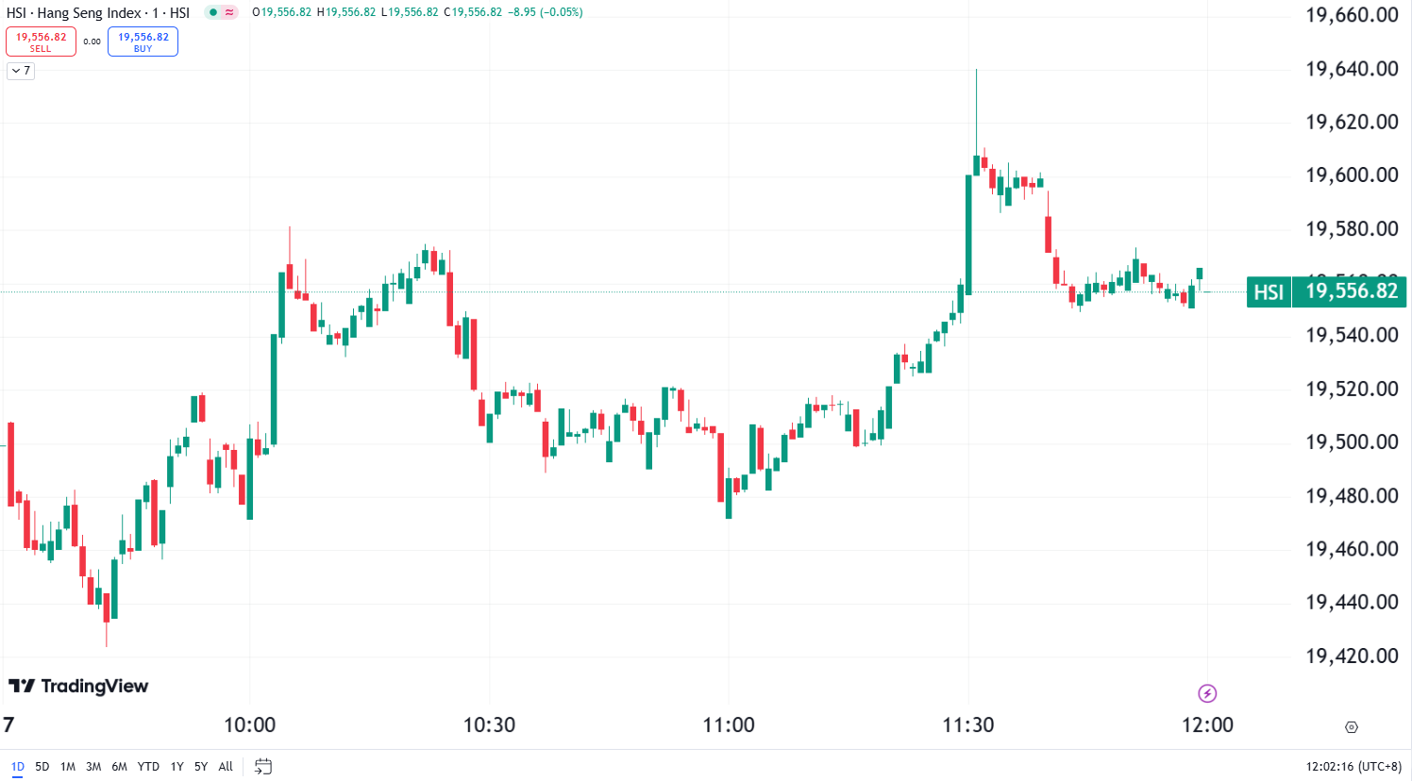1412x781 pixels.
Task: Click the current price 19,556.82 axis label
Action: [x=1351, y=291]
